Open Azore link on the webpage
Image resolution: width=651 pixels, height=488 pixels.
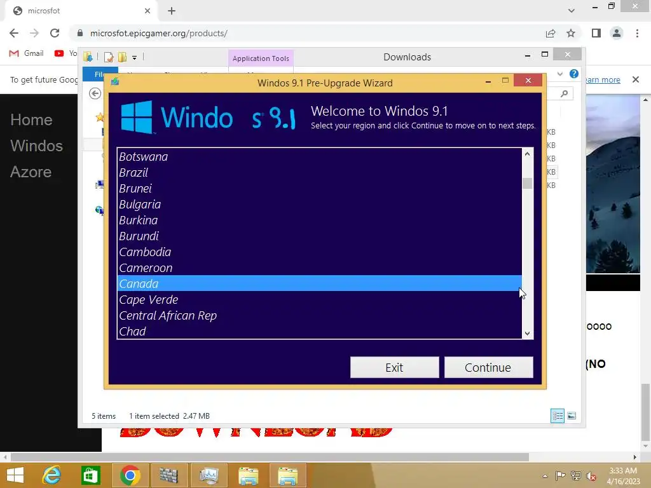(31, 172)
